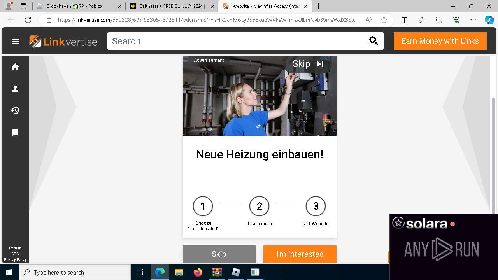Open the GTC link
Image resolution: width=498 pixels, height=280 pixels.
[15, 254]
